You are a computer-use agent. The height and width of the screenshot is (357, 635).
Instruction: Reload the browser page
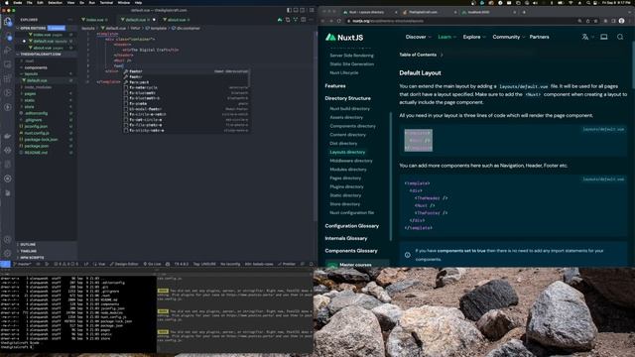pos(339,21)
